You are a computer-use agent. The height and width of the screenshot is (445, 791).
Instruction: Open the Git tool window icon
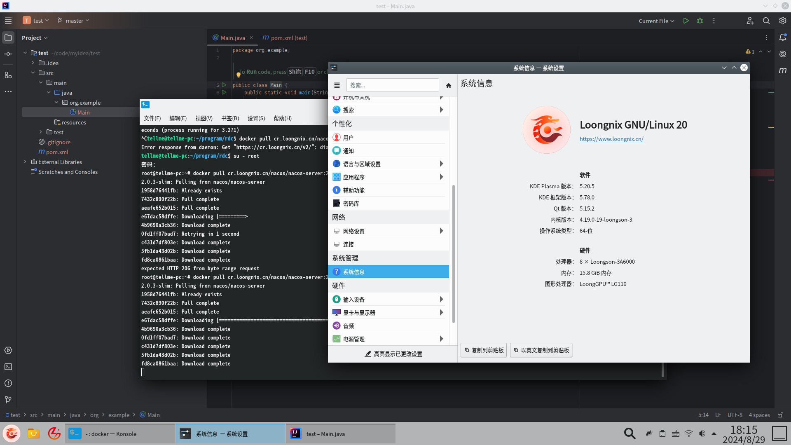(x=8, y=400)
